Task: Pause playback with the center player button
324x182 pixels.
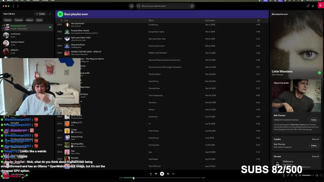Action: (162, 174)
